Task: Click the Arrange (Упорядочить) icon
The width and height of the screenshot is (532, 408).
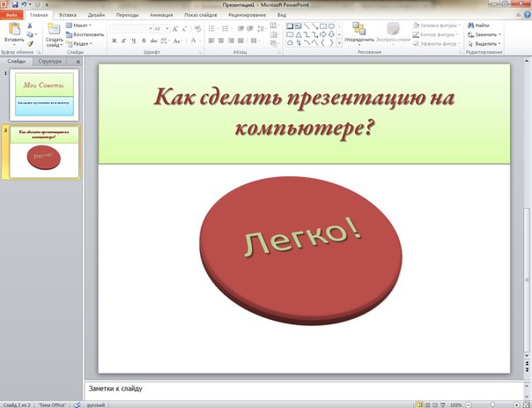Action: 358,31
